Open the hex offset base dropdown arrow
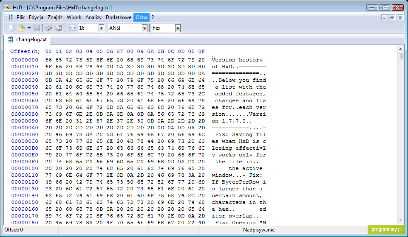408x237 pixels. pos(178,28)
